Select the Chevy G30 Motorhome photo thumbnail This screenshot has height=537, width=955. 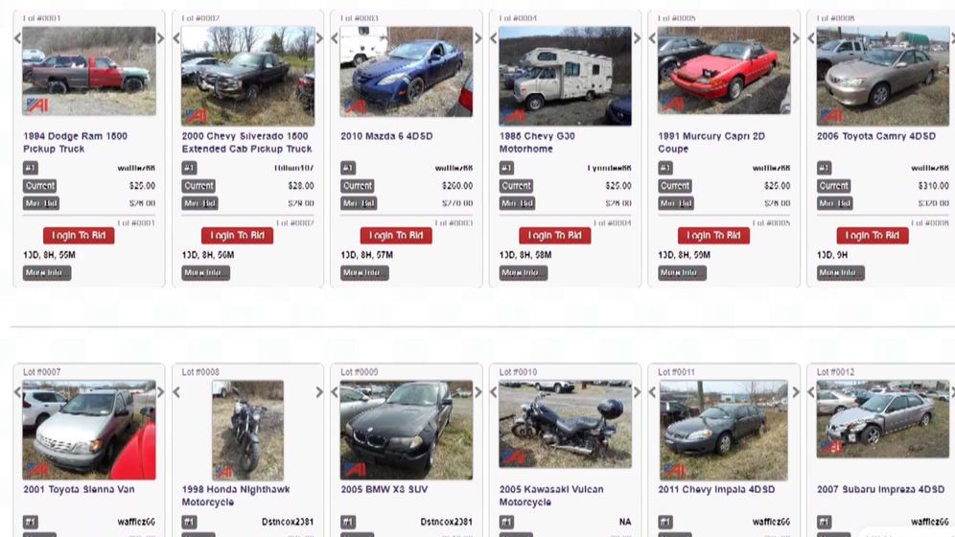click(565, 76)
